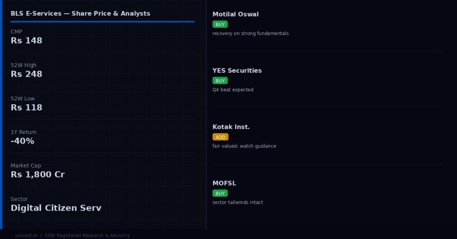Click the Kotak Inst. heading
This screenshot has height=239, width=457.
(231, 127)
